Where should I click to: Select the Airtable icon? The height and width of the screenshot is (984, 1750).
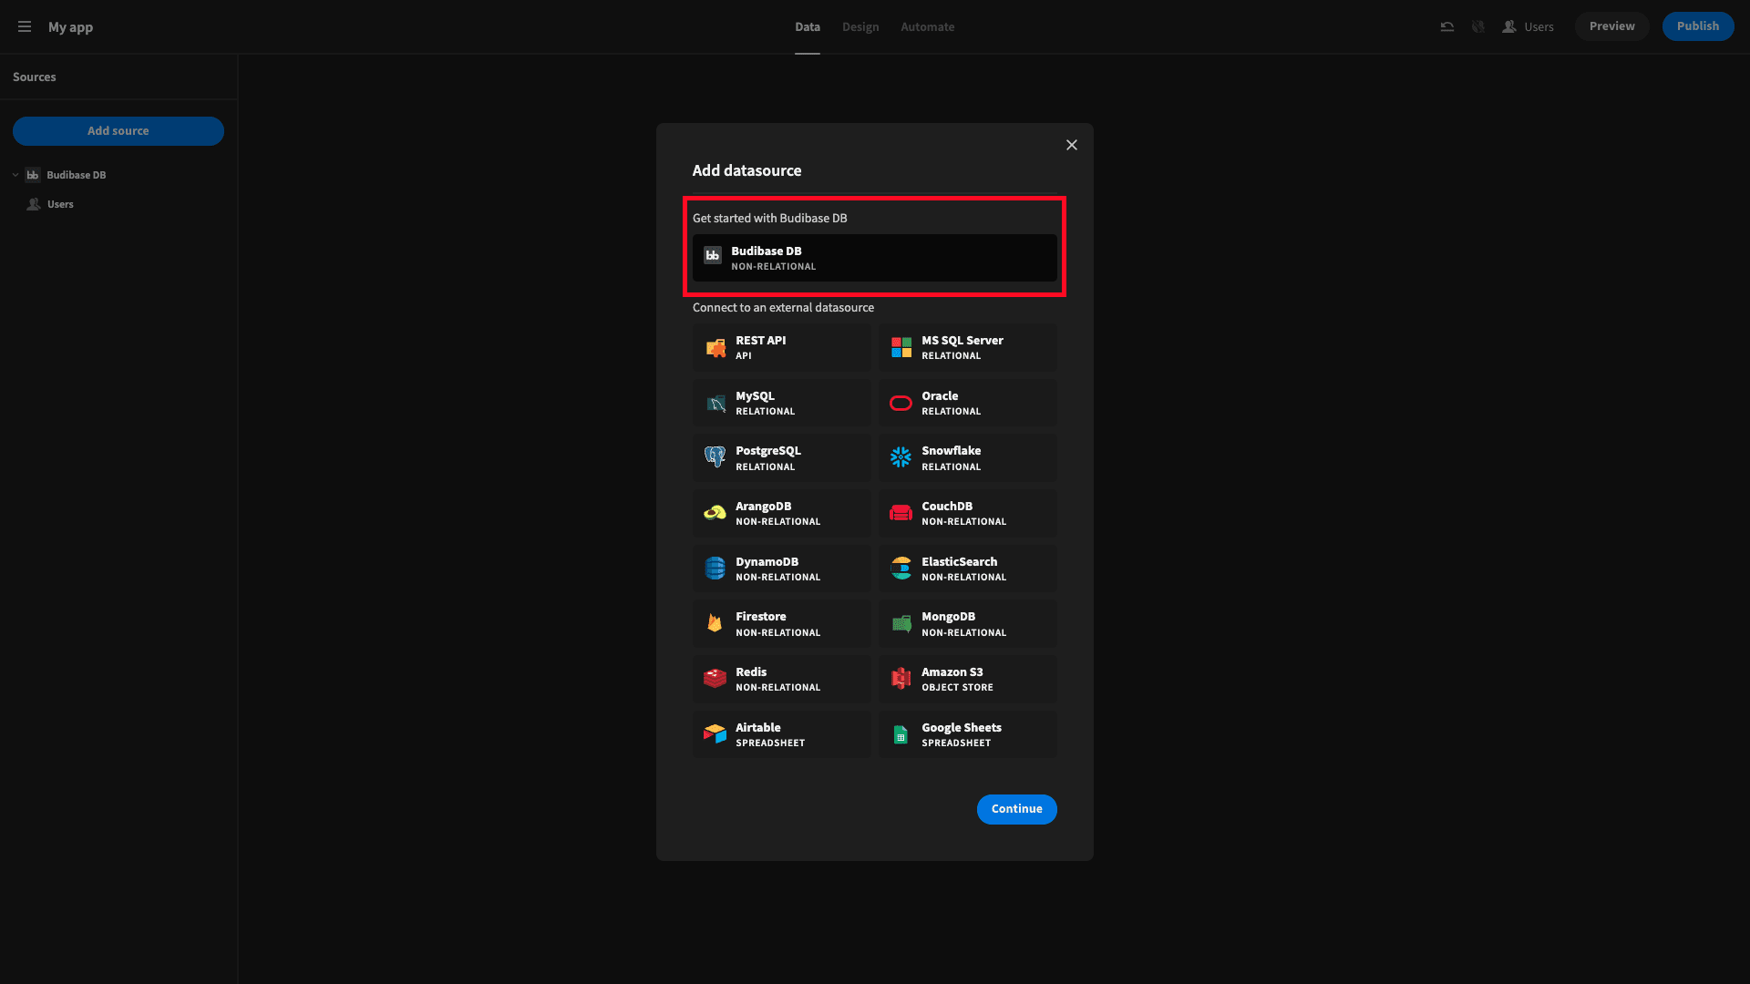(715, 734)
